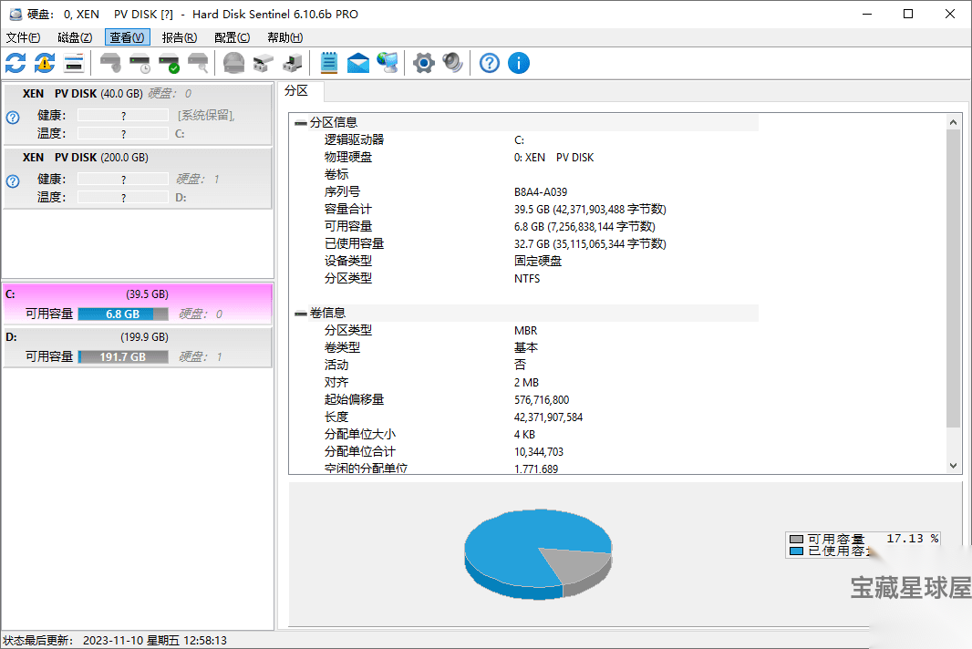Click the details list vertical scrollbar thumb

tap(954, 278)
